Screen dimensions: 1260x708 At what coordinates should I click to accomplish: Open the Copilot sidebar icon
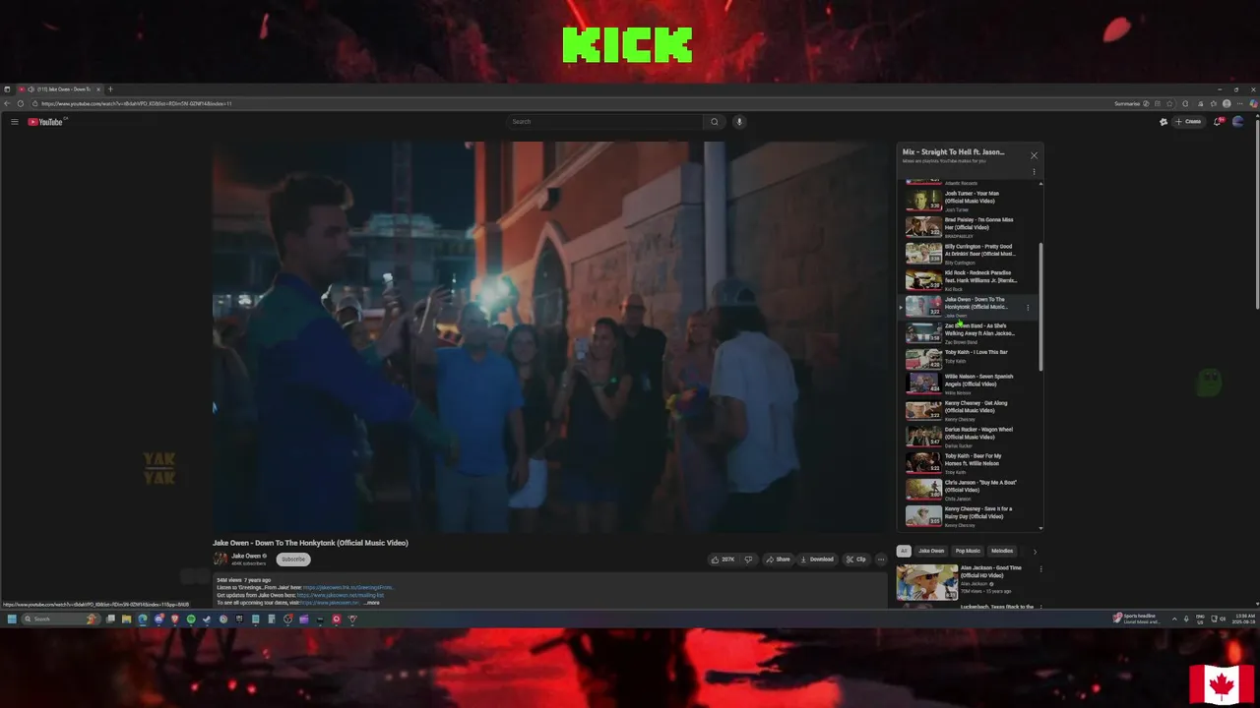(1253, 103)
